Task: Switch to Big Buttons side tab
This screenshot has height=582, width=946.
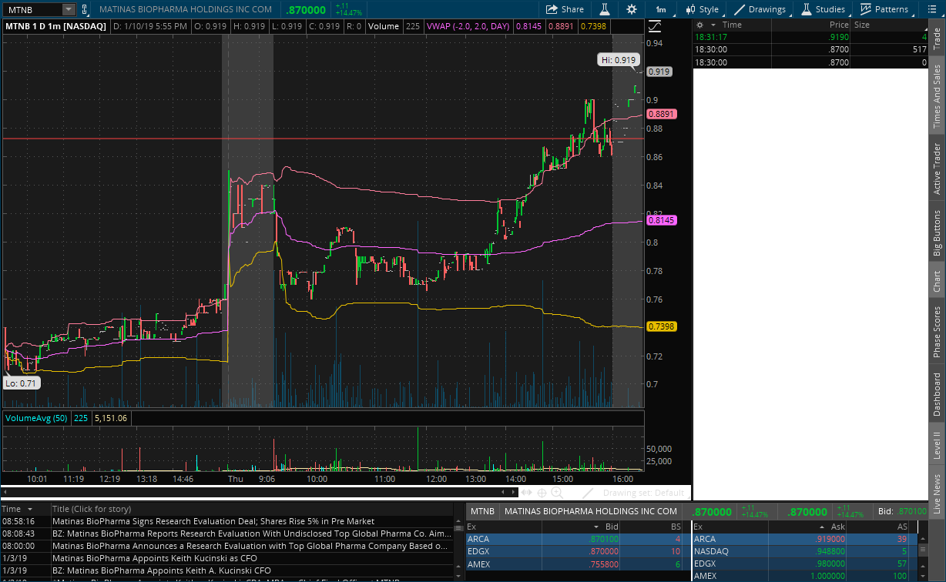Action: click(937, 232)
